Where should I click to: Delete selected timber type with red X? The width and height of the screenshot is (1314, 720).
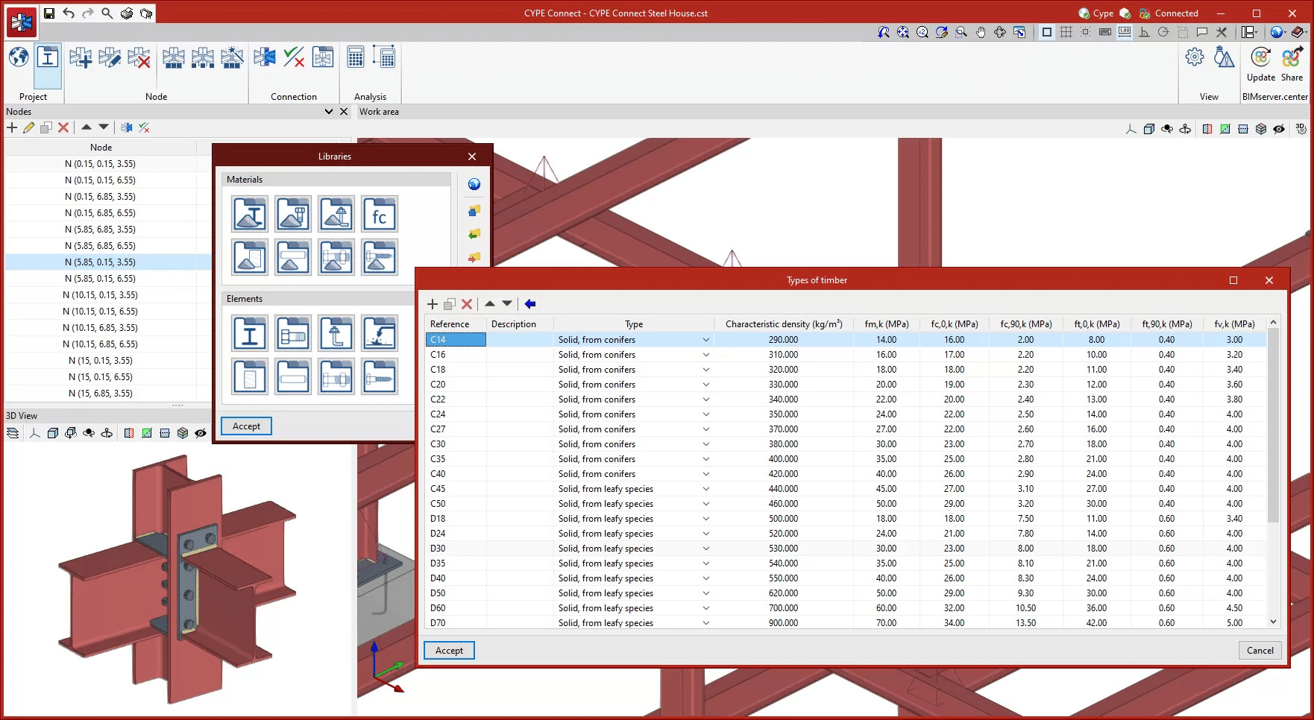[x=467, y=304]
